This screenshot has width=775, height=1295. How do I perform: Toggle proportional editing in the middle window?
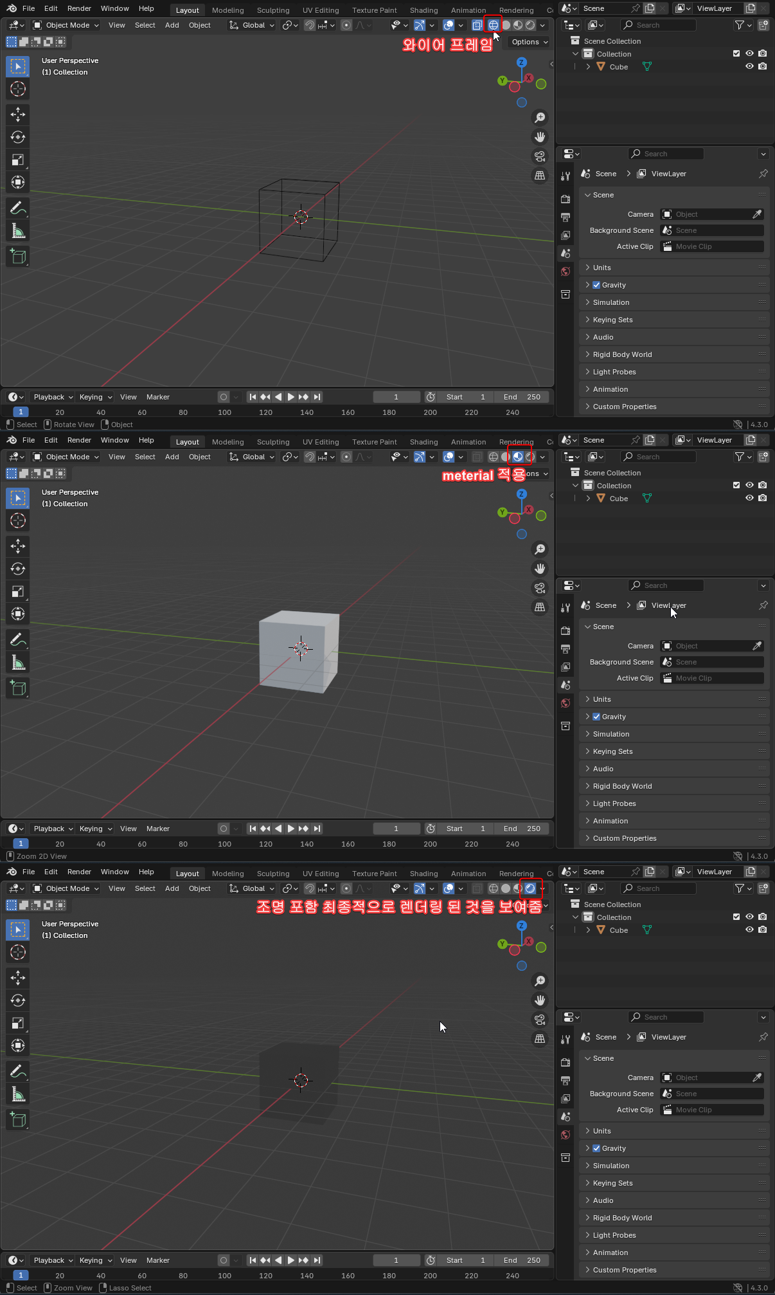pos(346,457)
